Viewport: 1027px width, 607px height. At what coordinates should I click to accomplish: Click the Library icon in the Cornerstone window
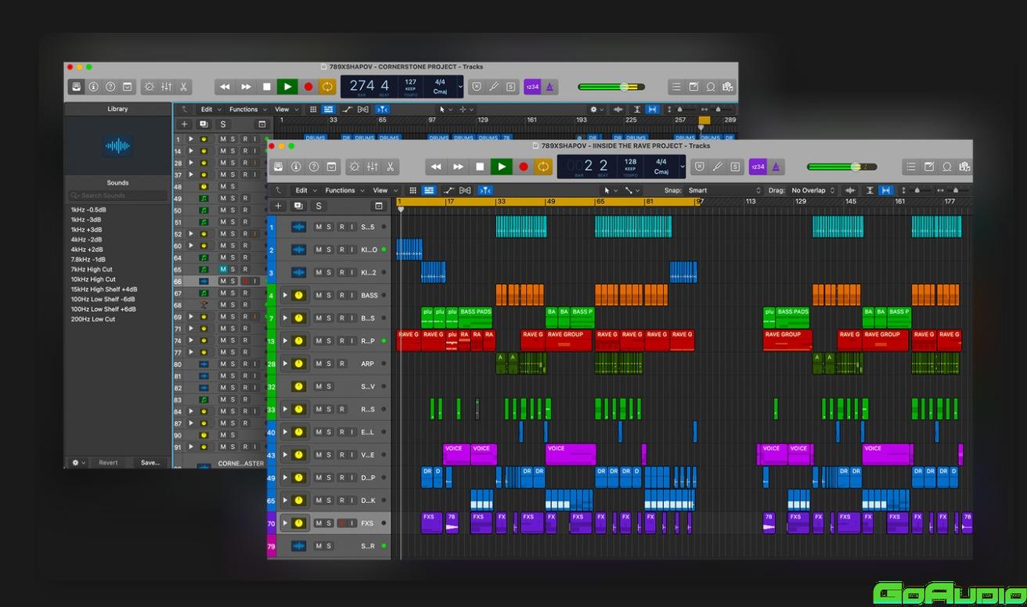coord(77,87)
